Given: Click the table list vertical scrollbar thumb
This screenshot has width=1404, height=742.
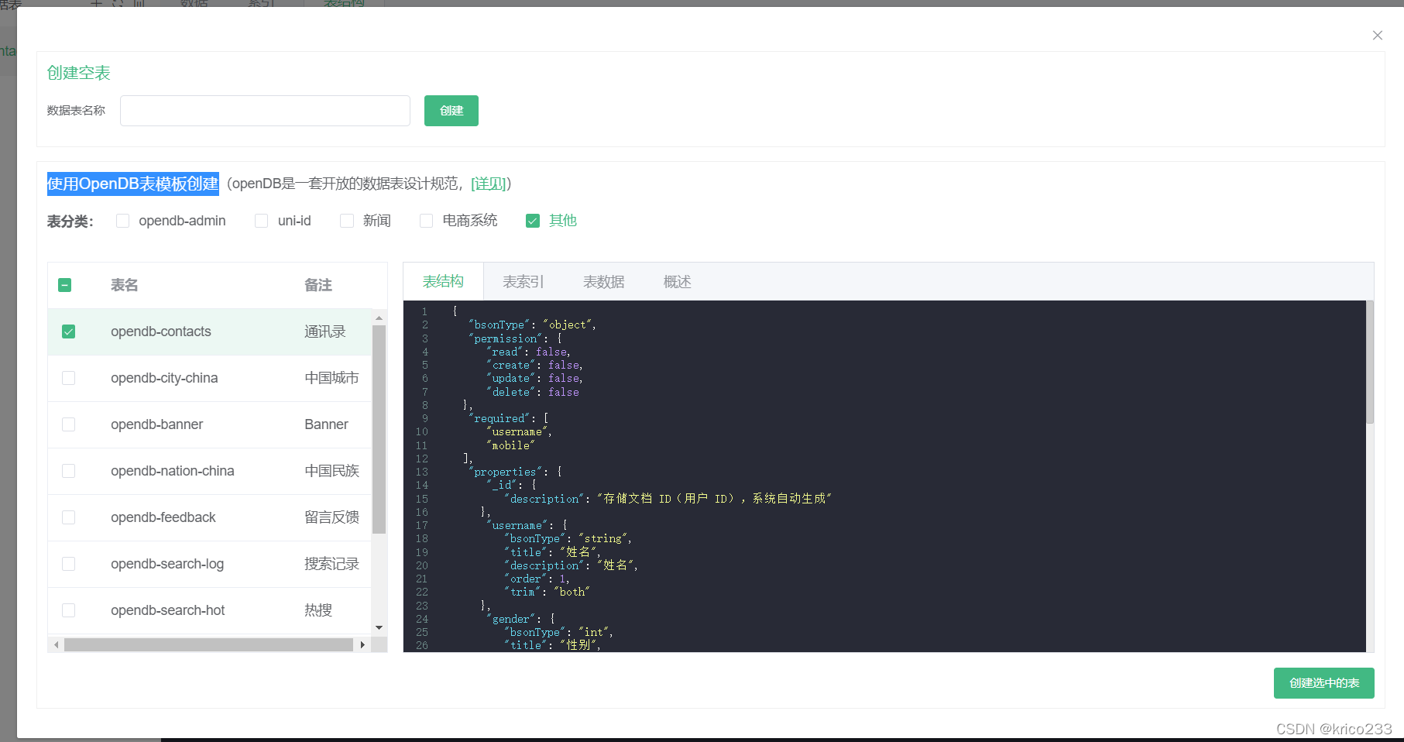Looking at the screenshot, I should [x=379, y=429].
